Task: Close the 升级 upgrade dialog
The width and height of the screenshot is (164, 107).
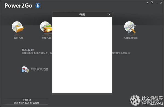Action: coord(109,15)
